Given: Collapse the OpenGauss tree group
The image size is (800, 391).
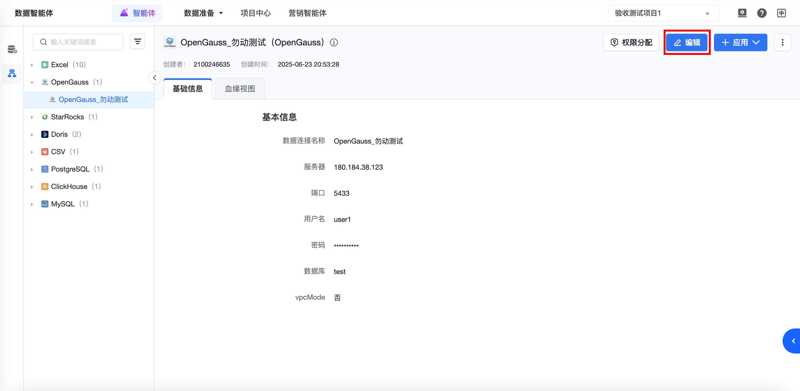Looking at the screenshot, I should 32,83.
